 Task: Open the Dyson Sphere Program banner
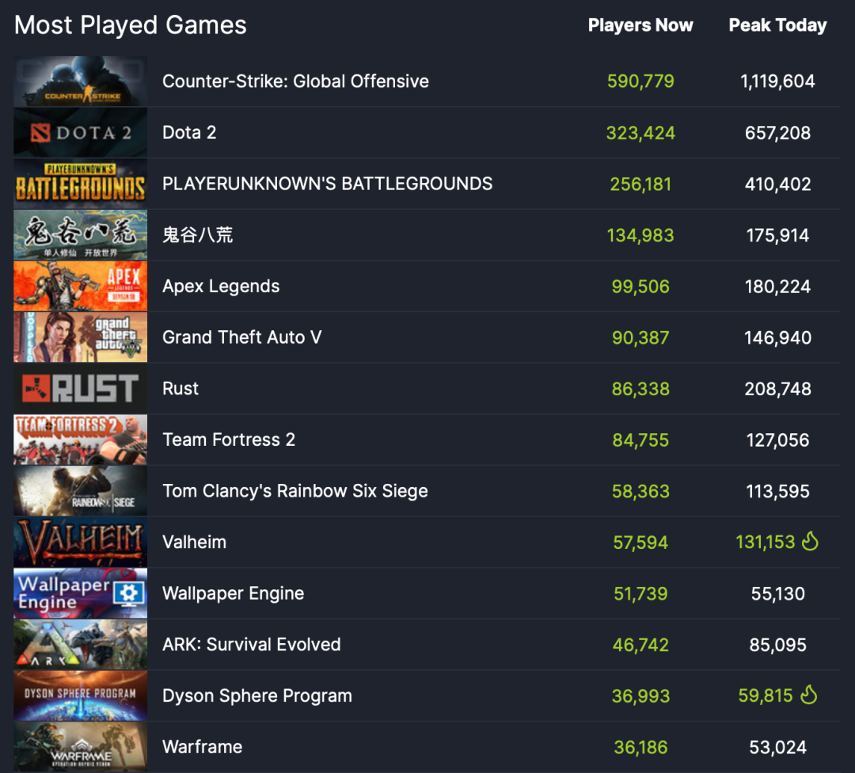click(80, 697)
